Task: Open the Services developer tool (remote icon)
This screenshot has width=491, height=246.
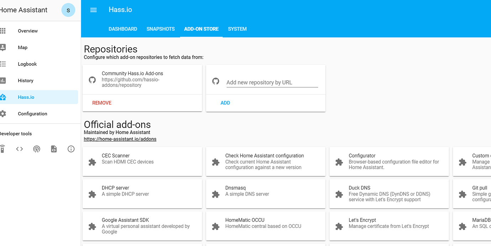Action: [2, 149]
